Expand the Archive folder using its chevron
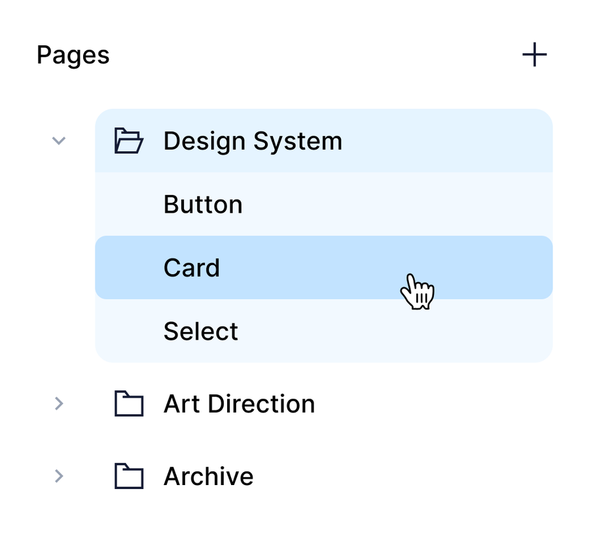 point(59,476)
